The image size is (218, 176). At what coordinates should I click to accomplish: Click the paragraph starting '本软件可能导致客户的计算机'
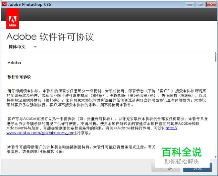click(81, 149)
